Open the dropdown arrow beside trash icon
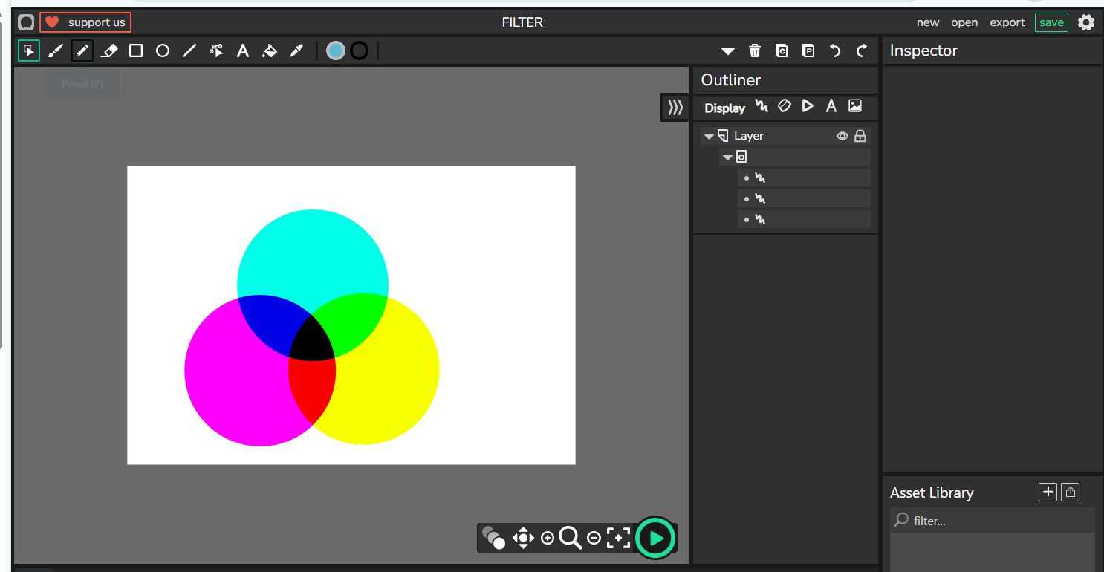The height and width of the screenshot is (572, 1104). [728, 51]
